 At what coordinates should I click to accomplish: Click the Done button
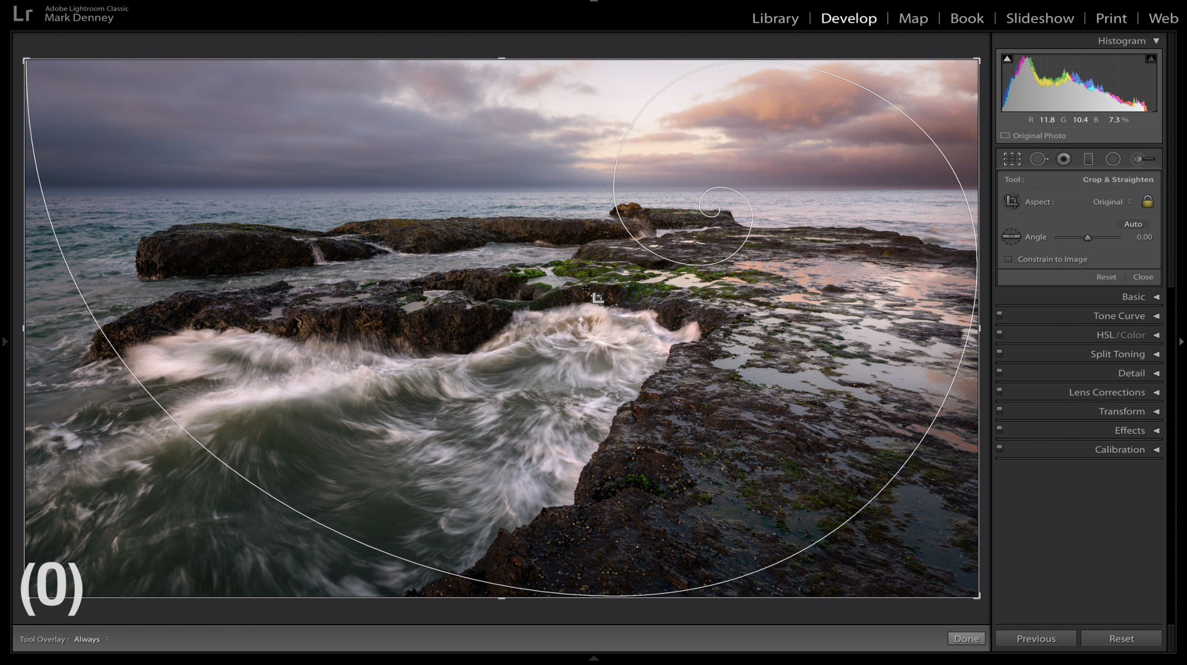tap(966, 639)
